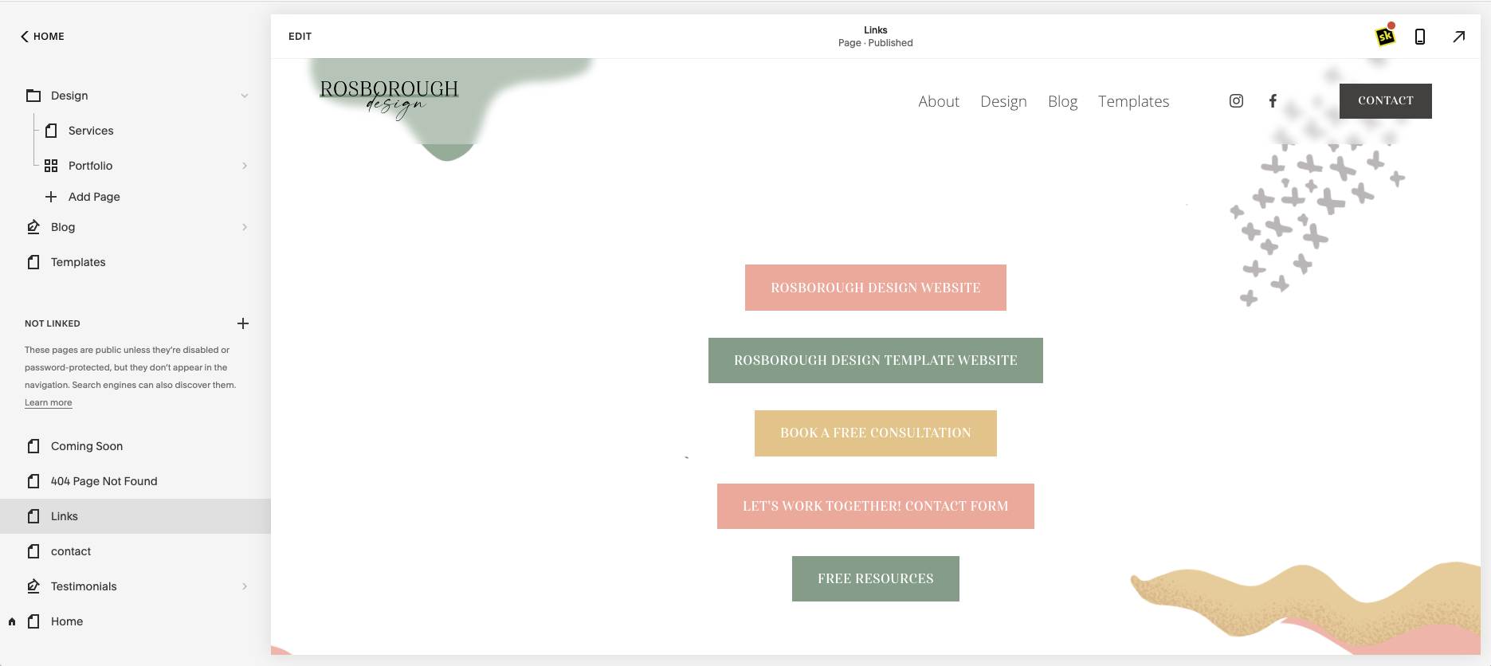
Task: Click the Blog edit icon
Action: (33, 227)
